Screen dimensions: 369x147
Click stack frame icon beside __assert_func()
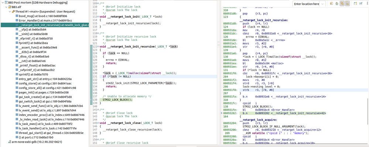pyautogui.click(x=17, y=47)
